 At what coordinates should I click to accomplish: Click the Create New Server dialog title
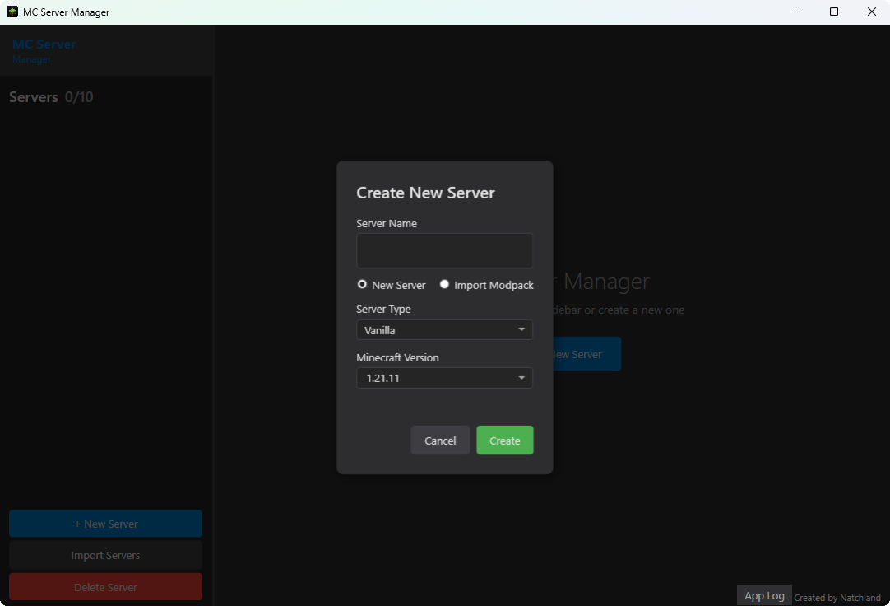pyautogui.click(x=425, y=193)
